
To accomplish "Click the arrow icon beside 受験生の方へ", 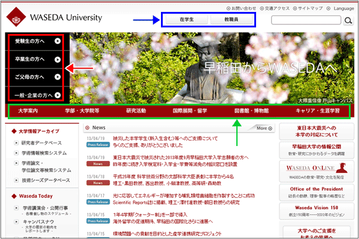I will pos(57,41).
